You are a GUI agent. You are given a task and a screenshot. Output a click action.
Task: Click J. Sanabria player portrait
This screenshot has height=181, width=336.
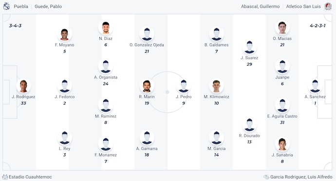(x=282, y=144)
